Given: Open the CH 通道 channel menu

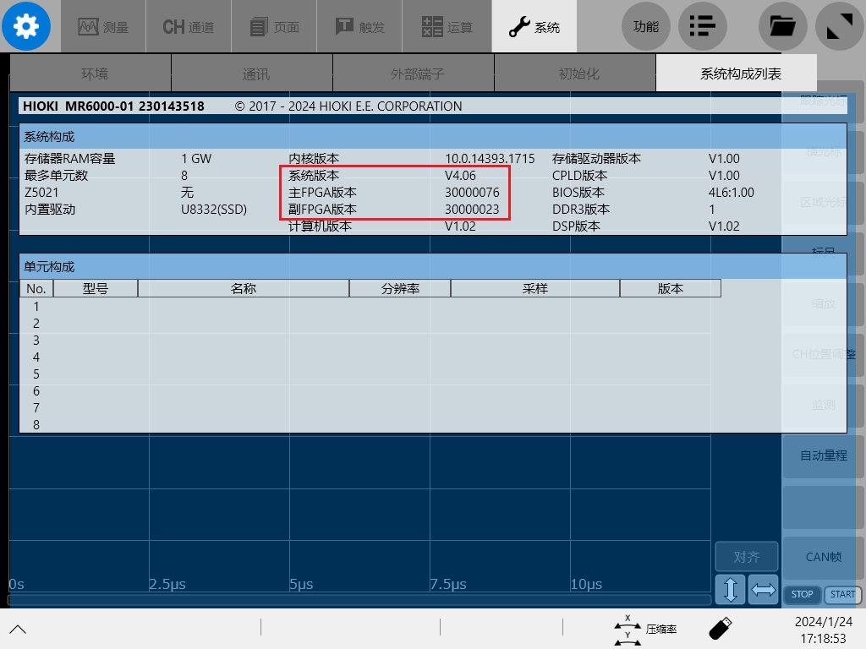Looking at the screenshot, I should coord(189,26).
